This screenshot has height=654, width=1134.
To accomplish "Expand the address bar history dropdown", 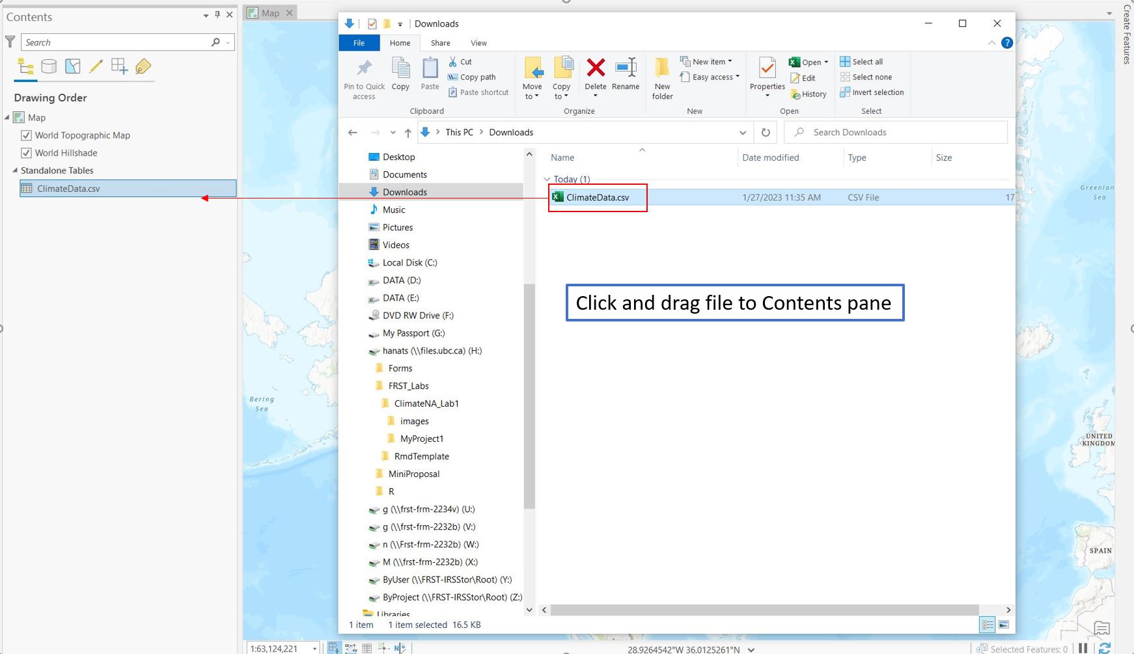I will [x=743, y=133].
